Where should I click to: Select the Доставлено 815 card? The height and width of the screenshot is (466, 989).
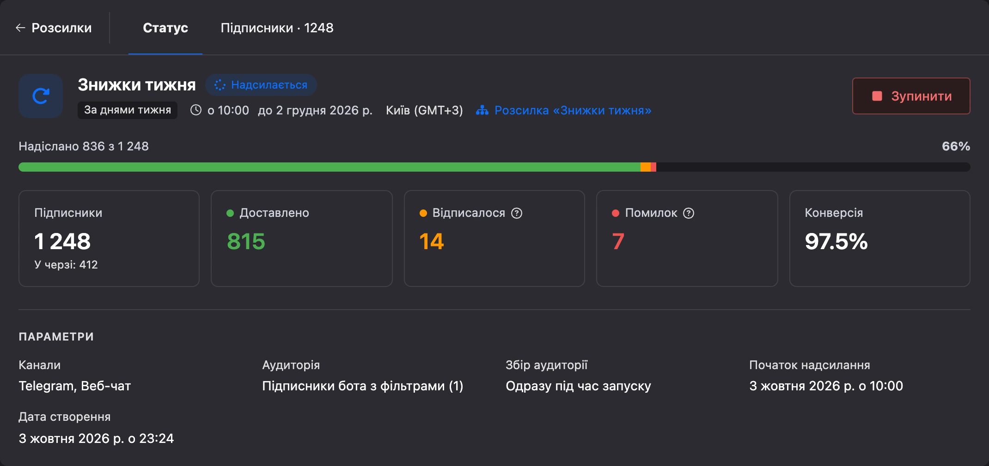(301, 239)
